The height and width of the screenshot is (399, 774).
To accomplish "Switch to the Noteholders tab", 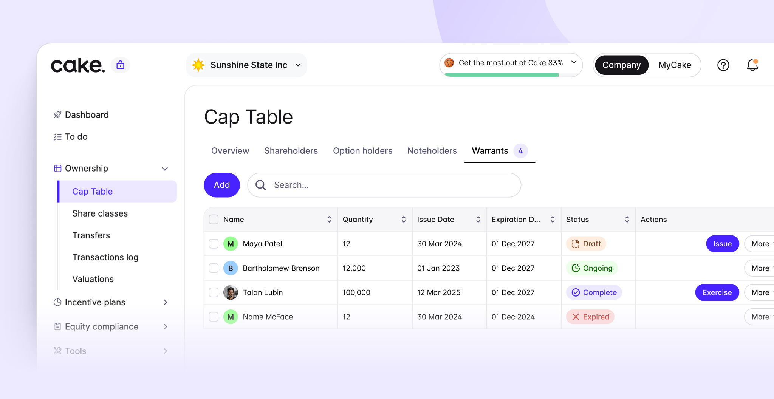I will point(432,151).
